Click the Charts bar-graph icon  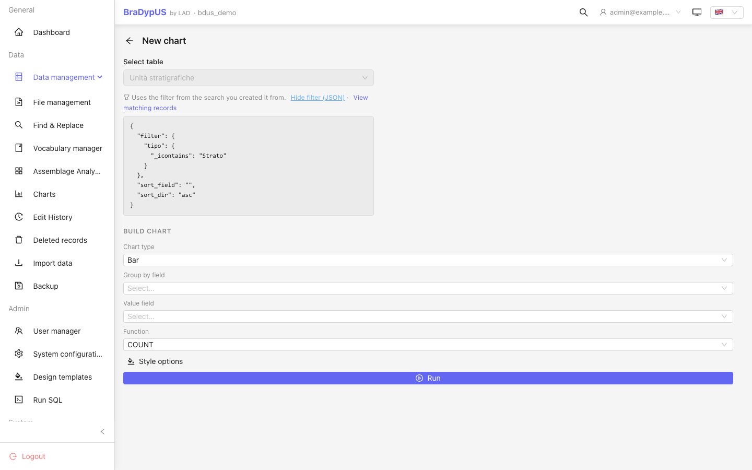pos(19,194)
